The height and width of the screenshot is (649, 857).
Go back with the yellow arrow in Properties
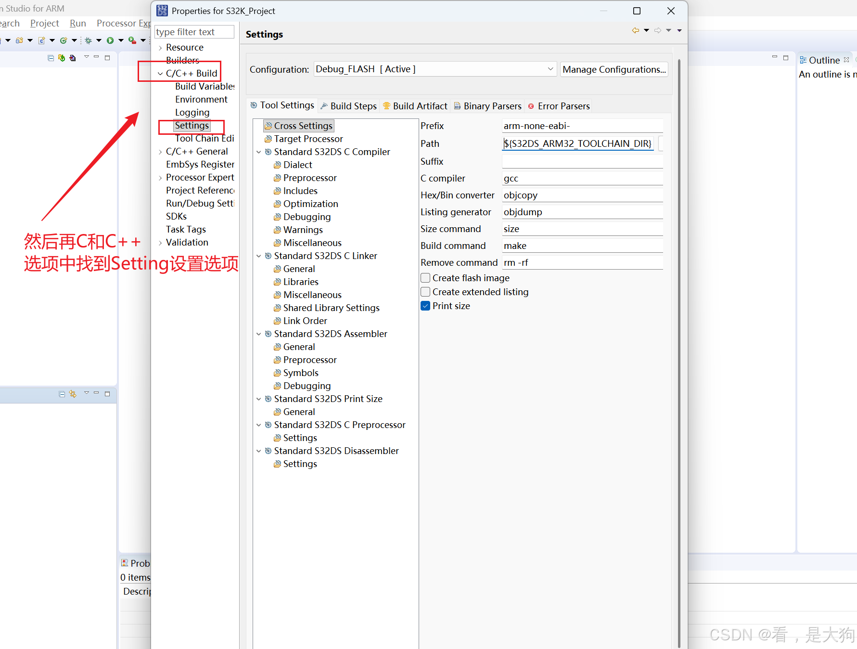click(x=635, y=30)
